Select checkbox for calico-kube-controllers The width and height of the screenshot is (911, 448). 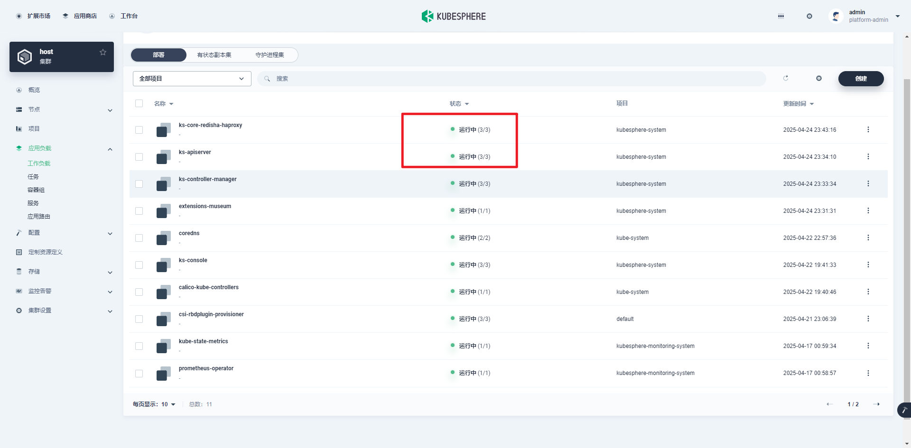139,292
